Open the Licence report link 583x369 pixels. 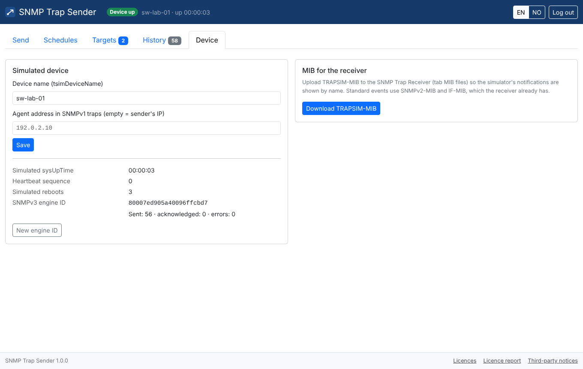pos(502,361)
